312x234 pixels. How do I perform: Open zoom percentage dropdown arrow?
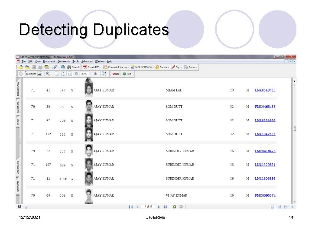[x=91, y=74]
